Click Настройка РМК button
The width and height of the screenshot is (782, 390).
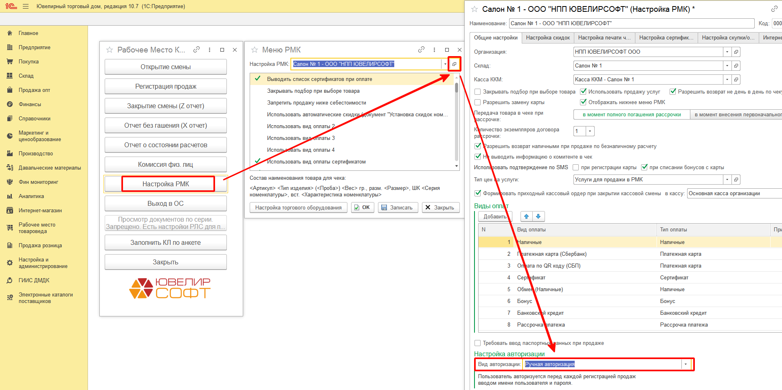166,184
